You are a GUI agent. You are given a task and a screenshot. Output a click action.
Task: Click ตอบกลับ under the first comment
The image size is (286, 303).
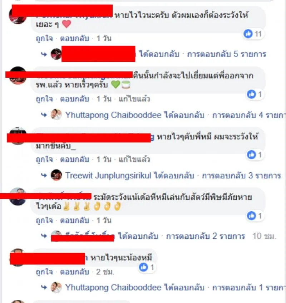74,39
